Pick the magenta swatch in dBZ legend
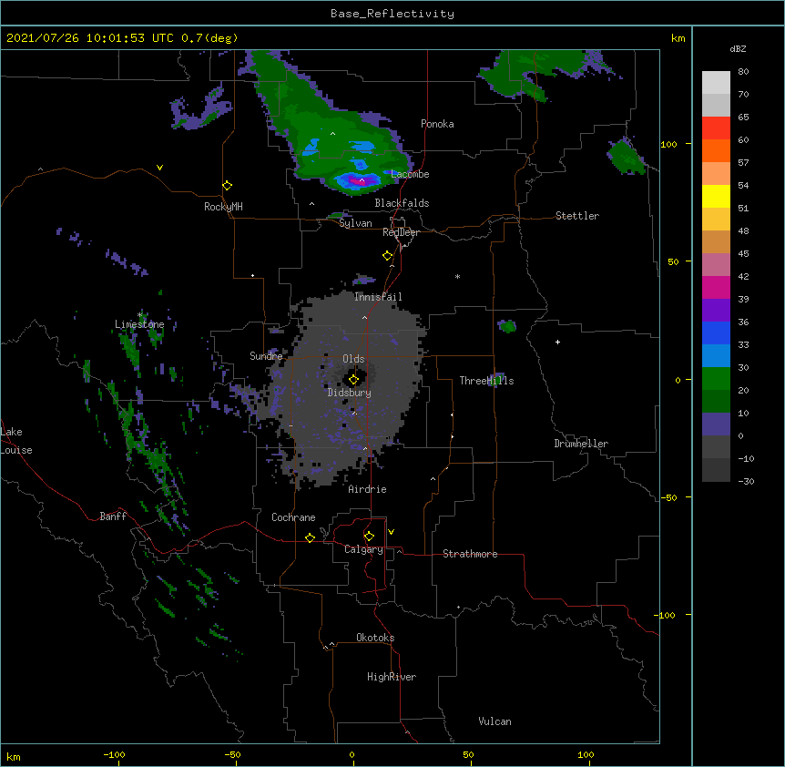Image resolution: width=785 pixels, height=767 pixels. (x=716, y=287)
